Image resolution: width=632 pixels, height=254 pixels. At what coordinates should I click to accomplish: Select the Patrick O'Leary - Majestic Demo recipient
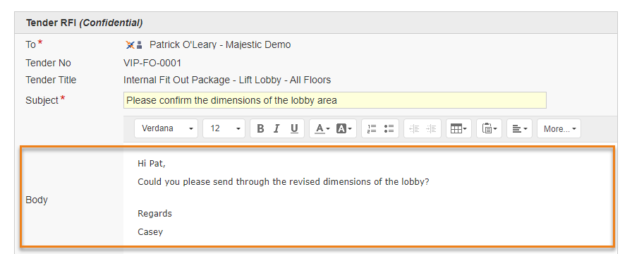coord(220,44)
